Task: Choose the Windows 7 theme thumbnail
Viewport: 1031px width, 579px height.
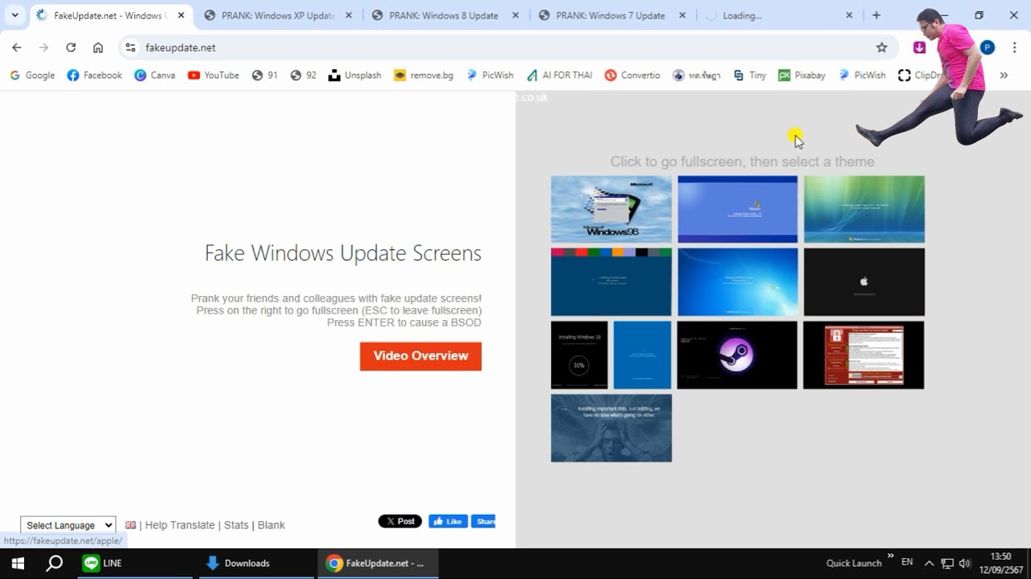Action: pos(738,282)
